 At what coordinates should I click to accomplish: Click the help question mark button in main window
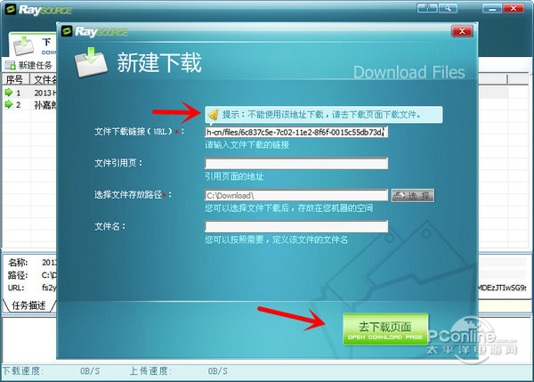[x=427, y=8]
